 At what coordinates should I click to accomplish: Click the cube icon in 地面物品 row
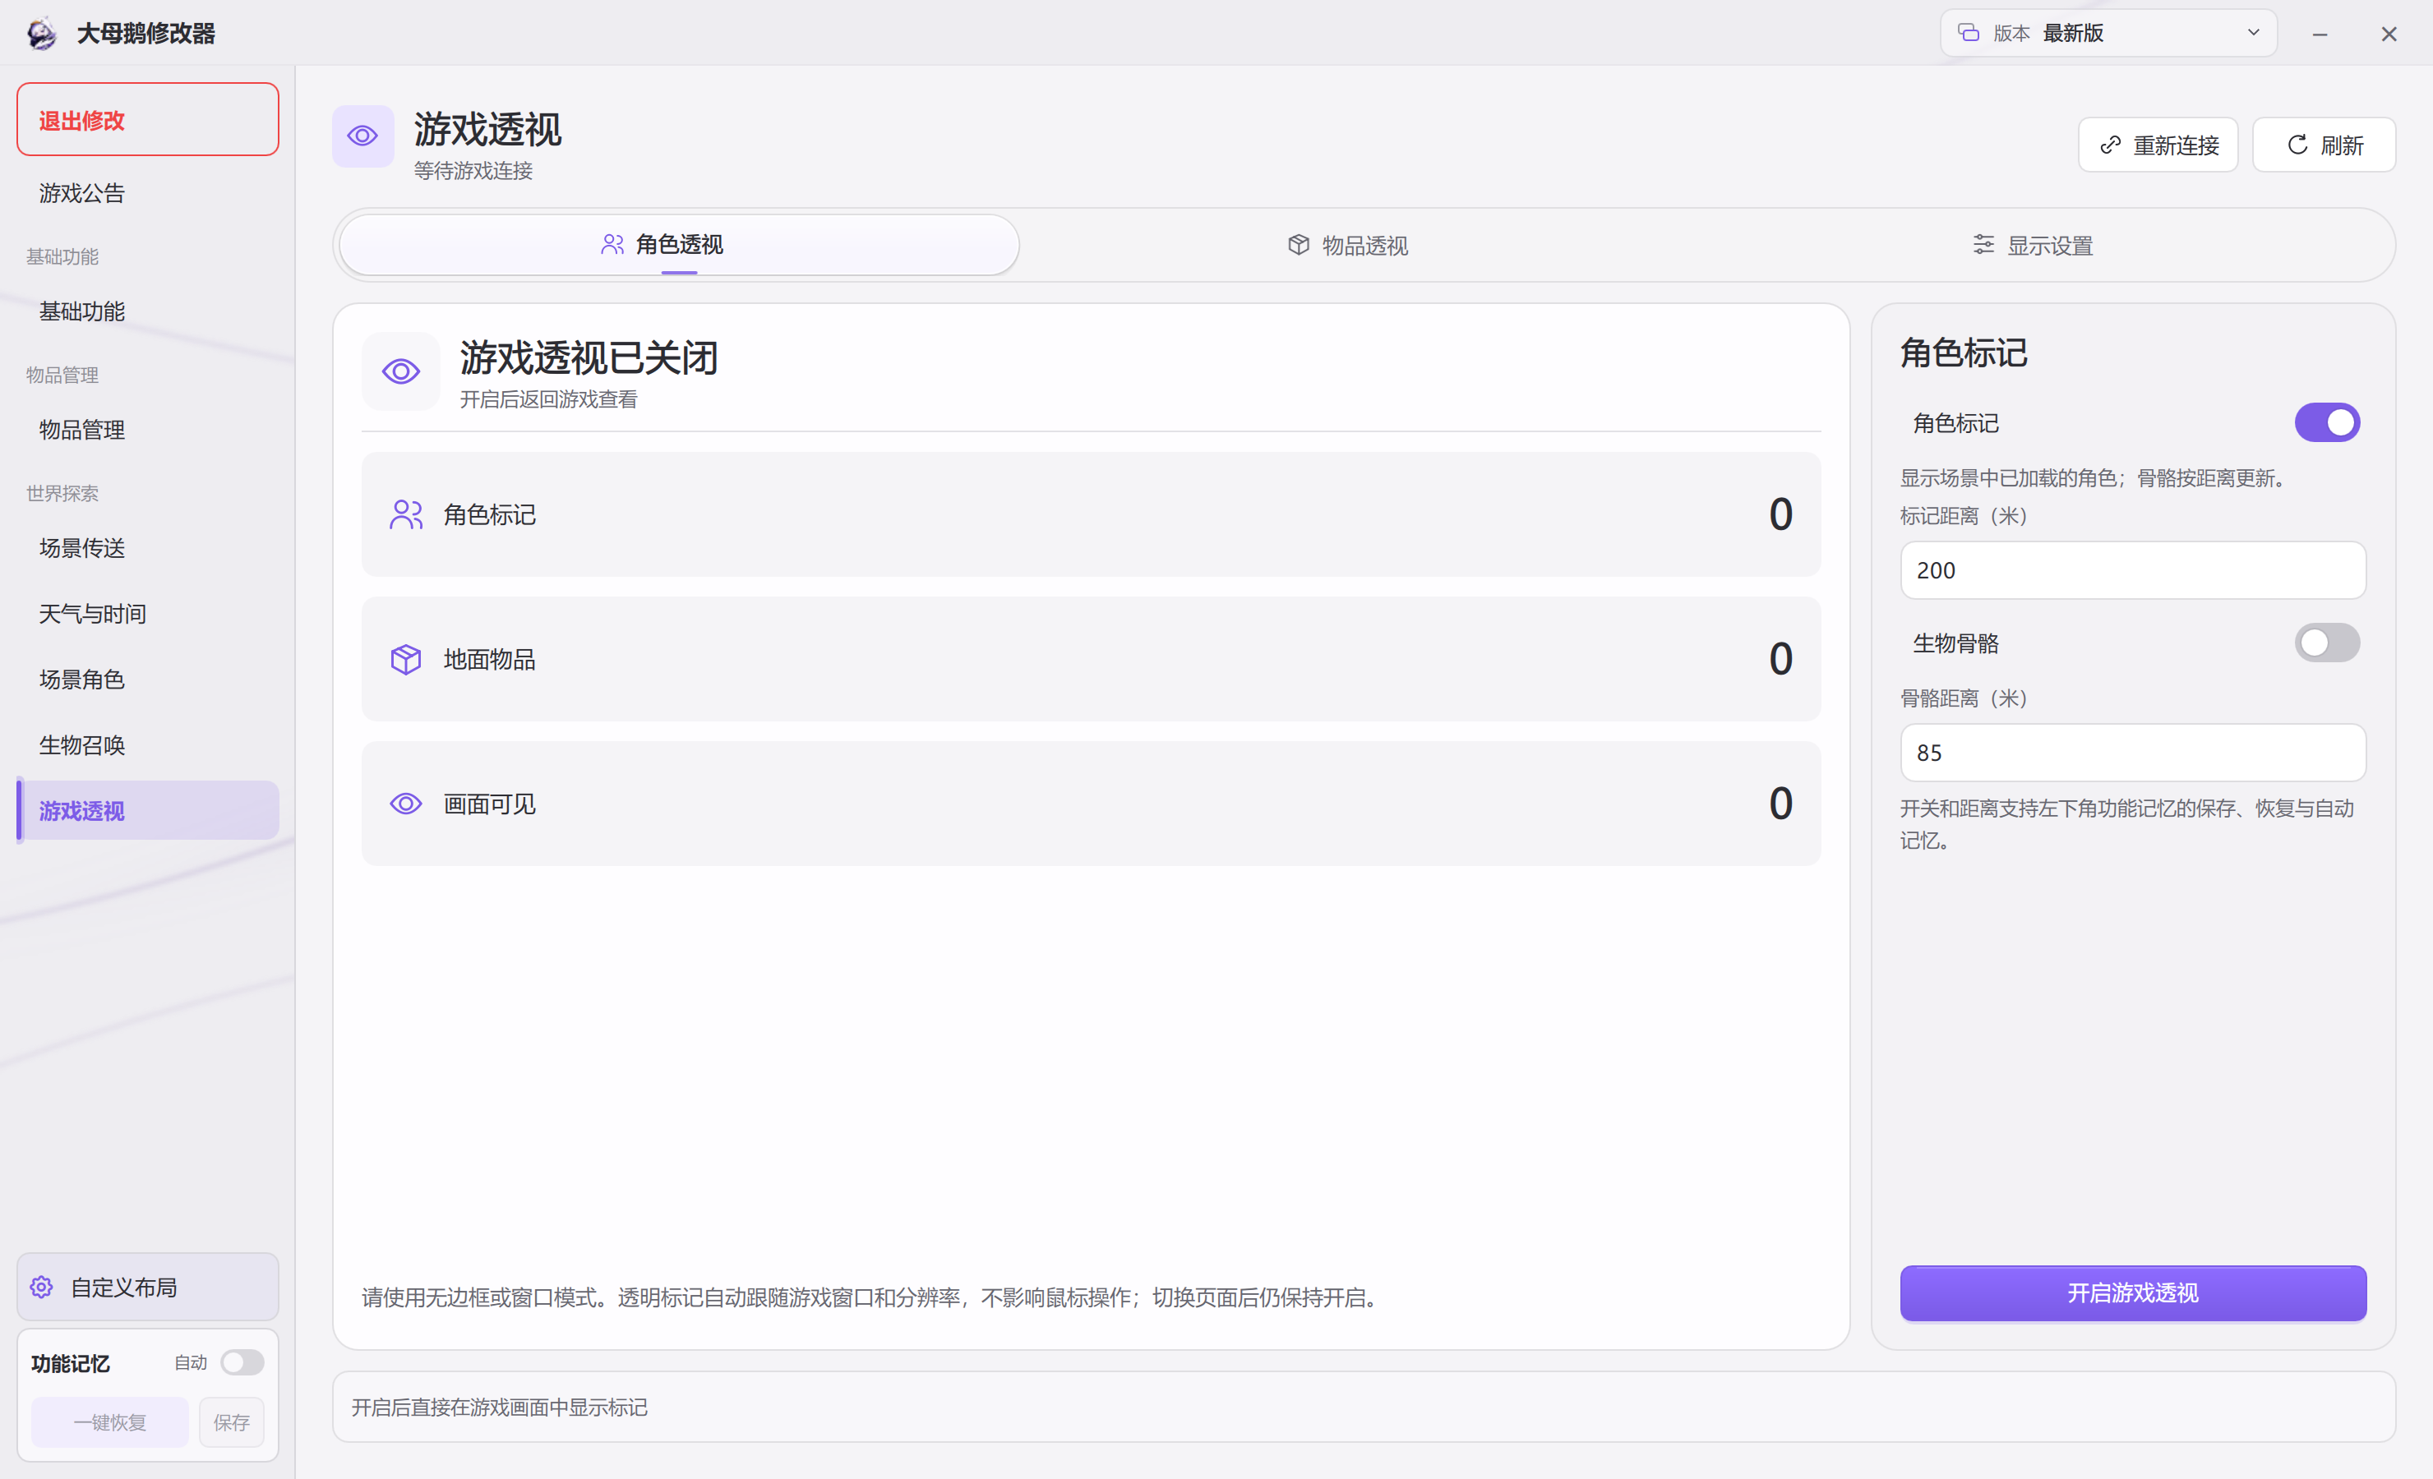(x=406, y=660)
